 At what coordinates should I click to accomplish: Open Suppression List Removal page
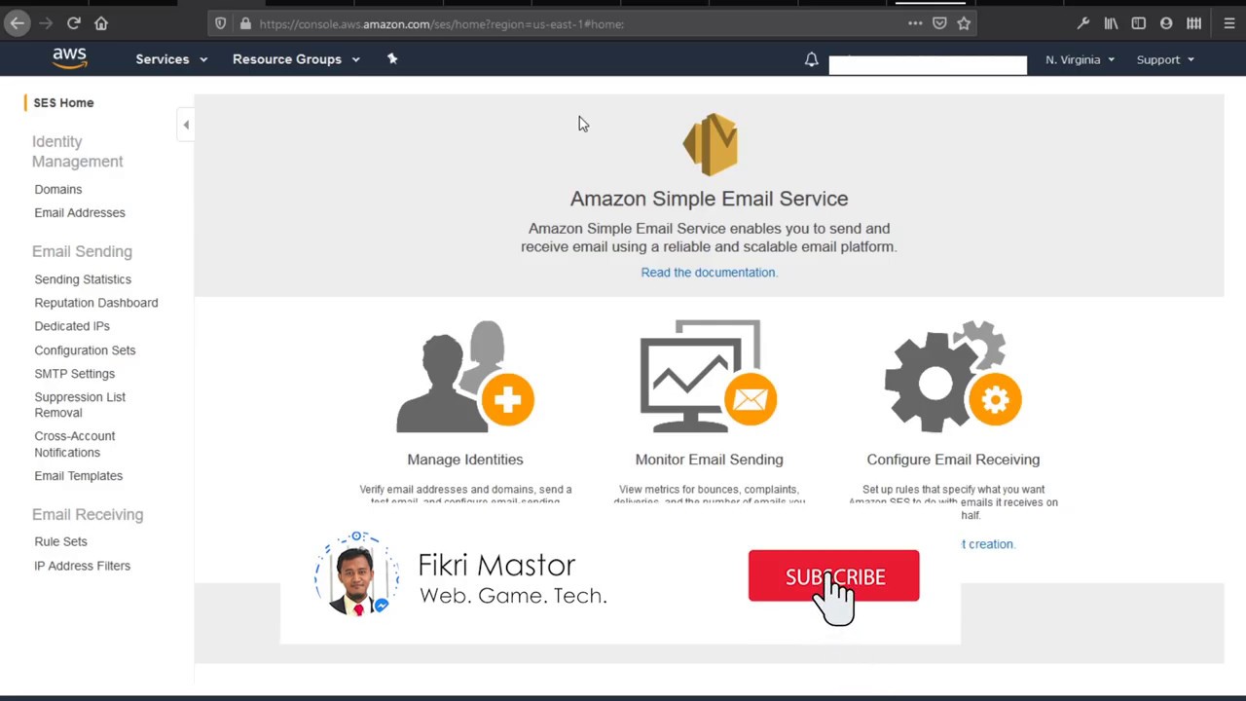80,405
